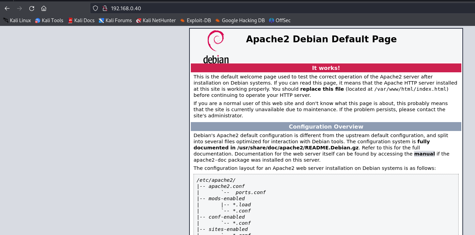Go back using the back arrow
The width and height of the screenshot is (475, 235).
(x=7, y=9)
